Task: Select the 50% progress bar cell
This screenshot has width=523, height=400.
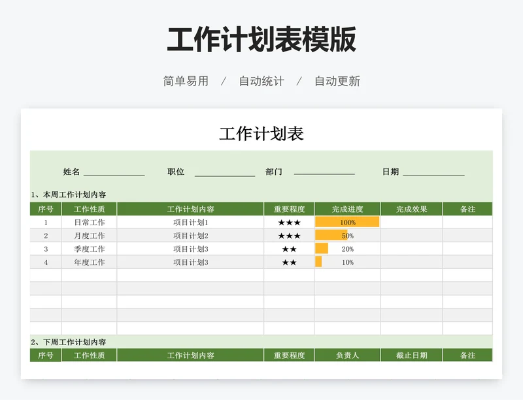Action: click(x=347, y=236)
